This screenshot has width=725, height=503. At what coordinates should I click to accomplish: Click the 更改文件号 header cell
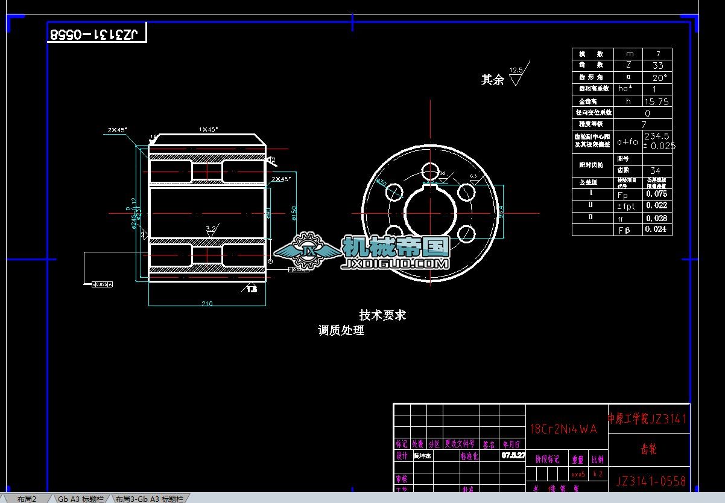[x=460, y=444]
